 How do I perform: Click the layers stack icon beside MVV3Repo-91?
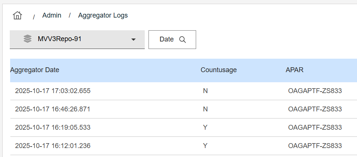pyautogui.click(x=27, y=39)
